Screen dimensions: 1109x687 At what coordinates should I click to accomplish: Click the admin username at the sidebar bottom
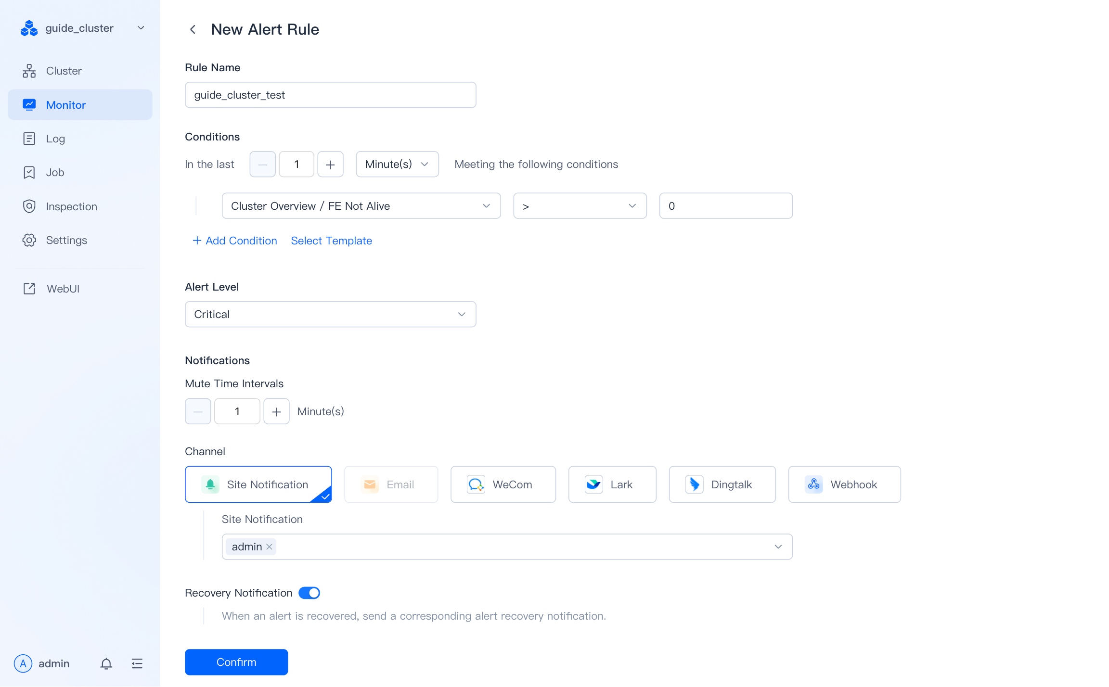[54, 663]
